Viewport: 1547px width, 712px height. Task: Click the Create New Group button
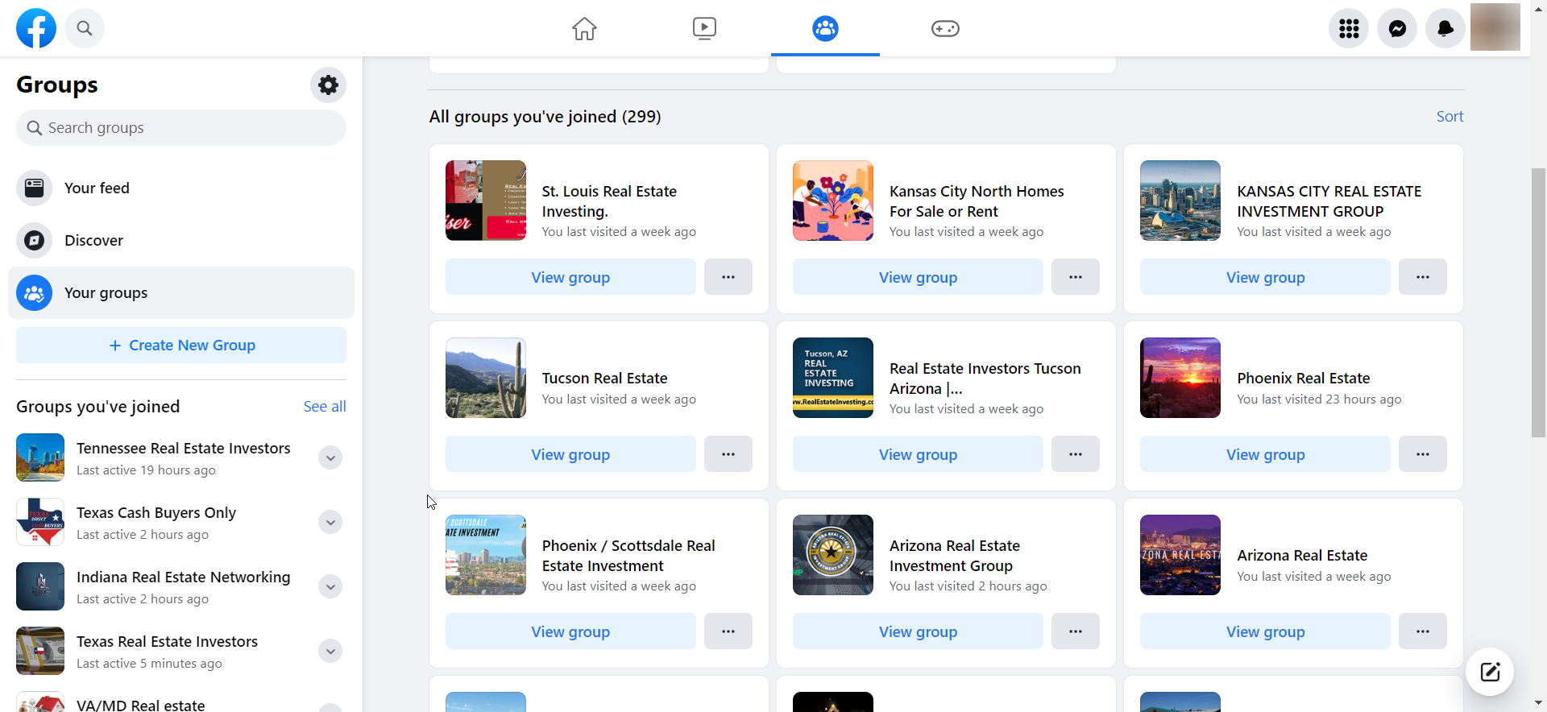click(x=181, y=346)
